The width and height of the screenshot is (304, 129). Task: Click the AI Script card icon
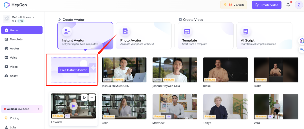[x=246, y=32]
